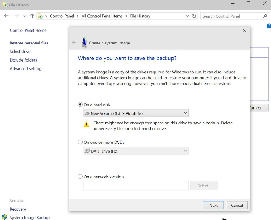
Task: Click the System Image Backup shield icon
Action: (x=4, y=217)
